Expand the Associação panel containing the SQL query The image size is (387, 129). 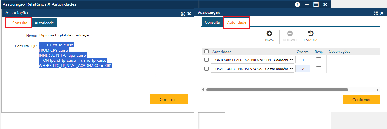click(183, 14)
